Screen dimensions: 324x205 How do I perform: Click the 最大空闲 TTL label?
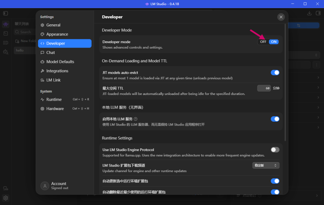(113, 88)
